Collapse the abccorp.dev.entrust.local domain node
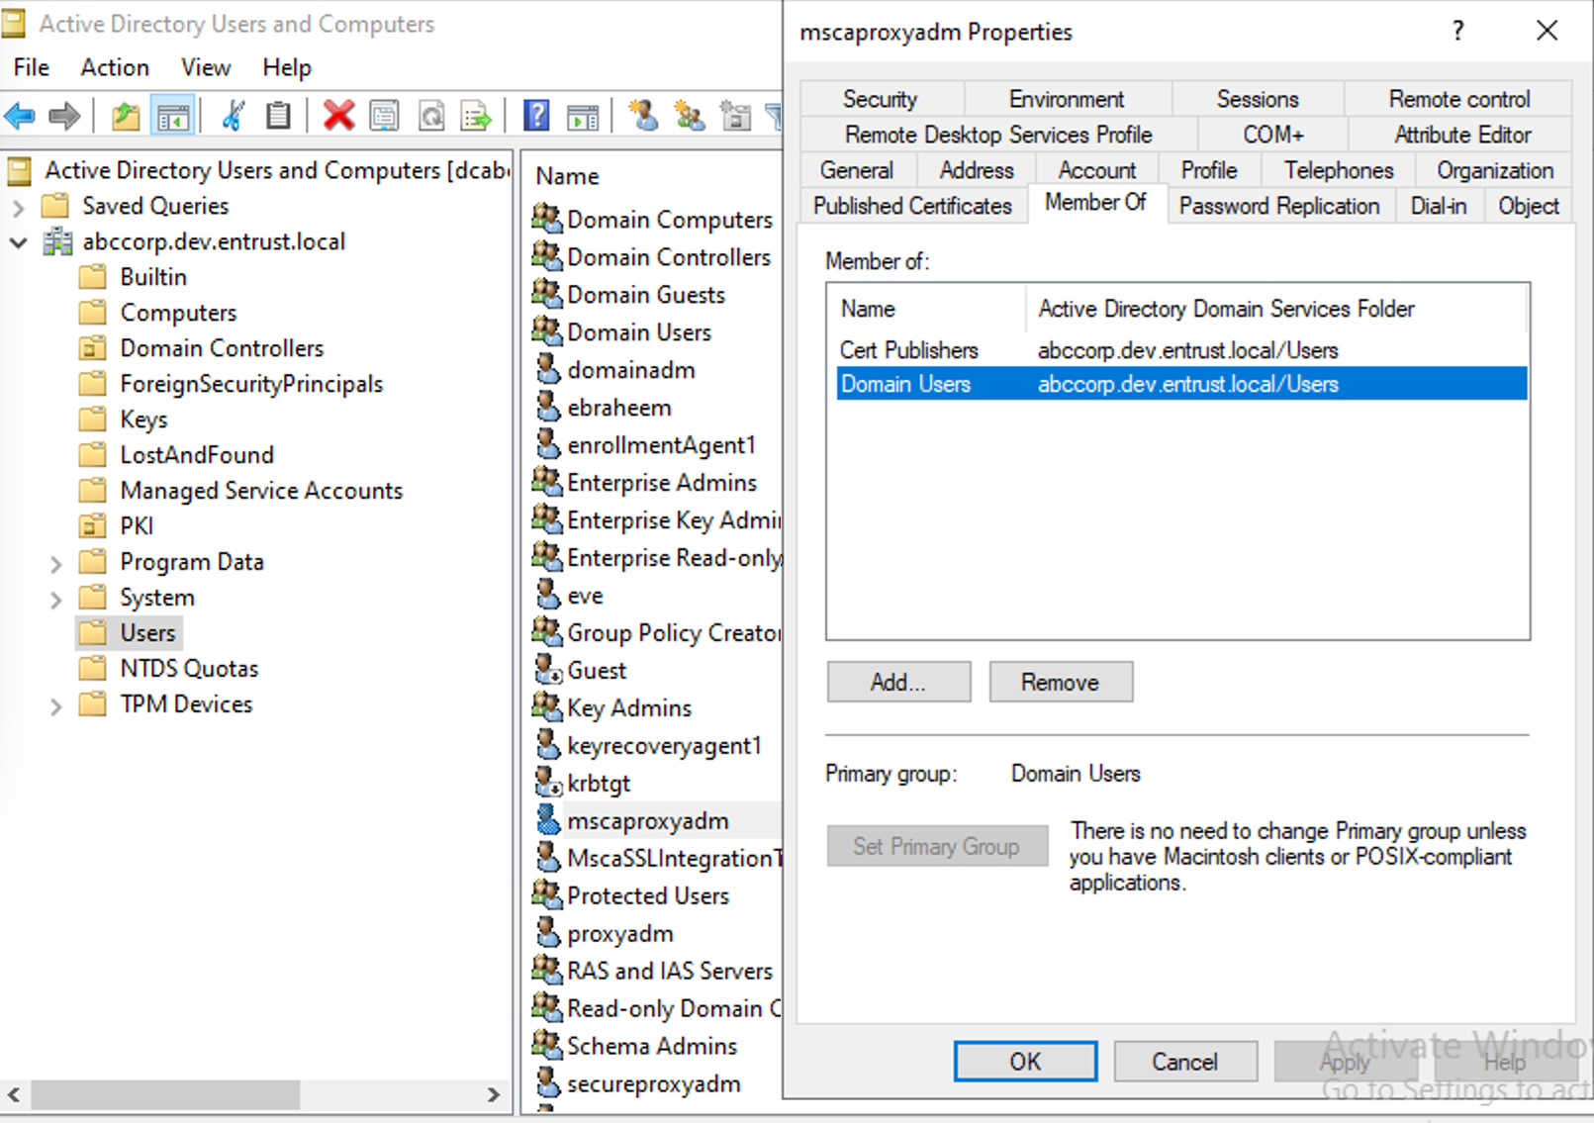The height and width of the screenshot is (1123, 1594). click(x=18, y=242)
